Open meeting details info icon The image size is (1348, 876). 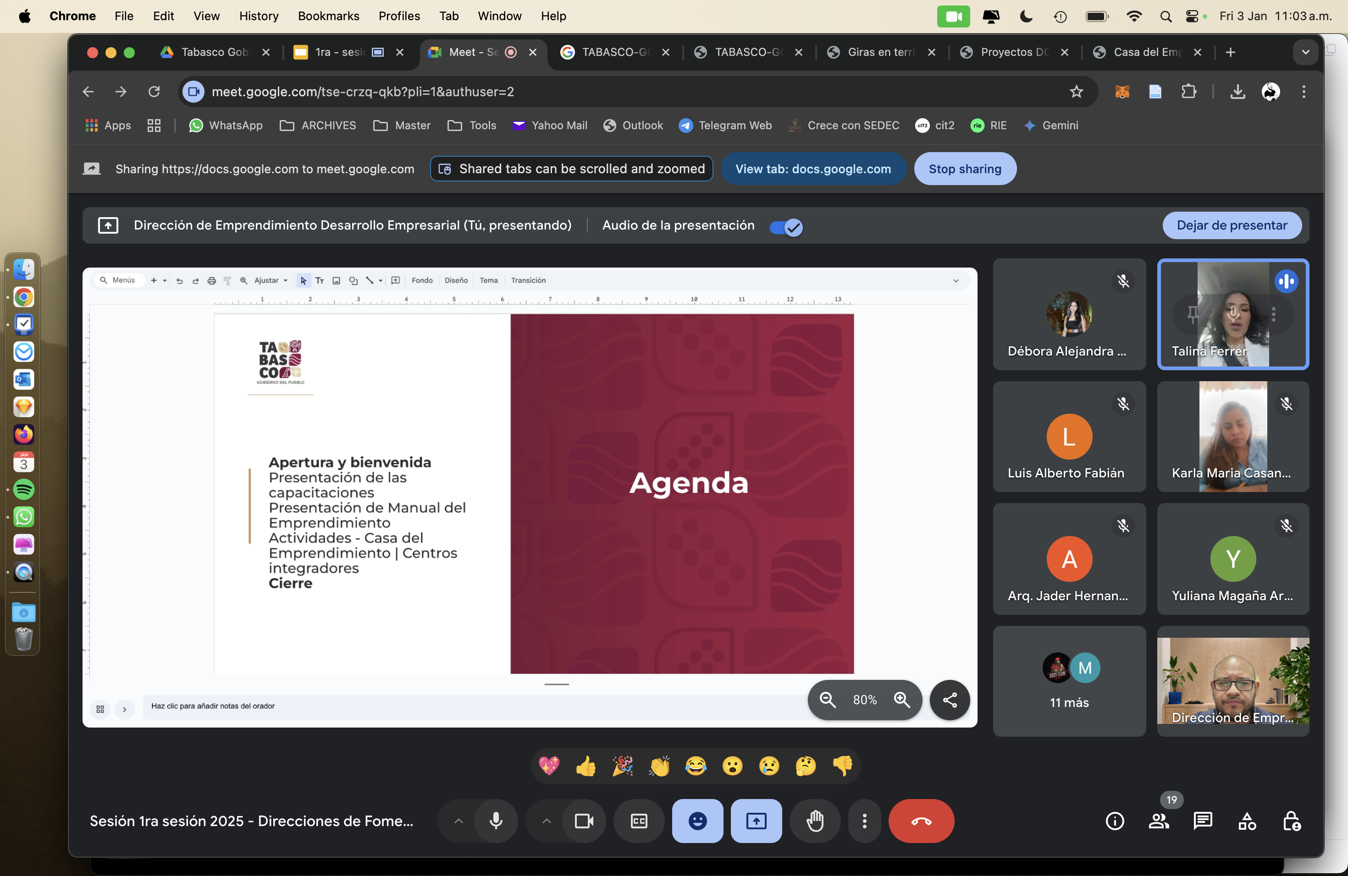(1115, 821)
